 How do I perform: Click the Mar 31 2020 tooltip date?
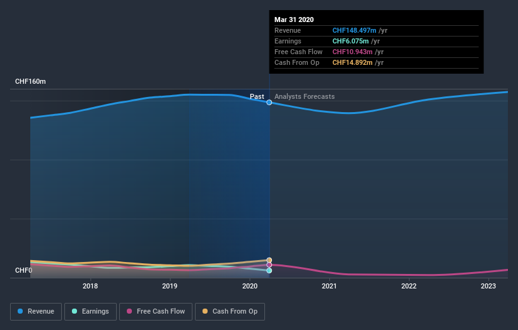click(294, 20)
